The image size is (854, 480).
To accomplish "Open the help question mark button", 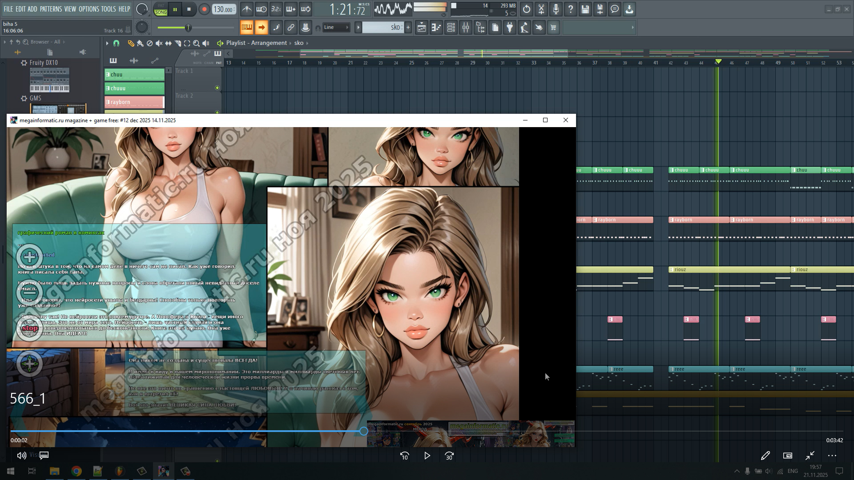I will pyautogui.click(x=571, y=9).
